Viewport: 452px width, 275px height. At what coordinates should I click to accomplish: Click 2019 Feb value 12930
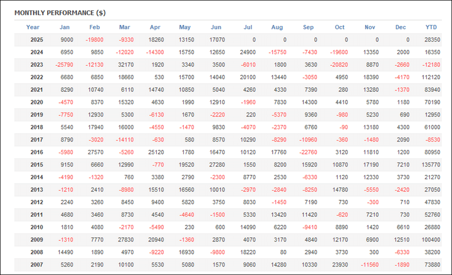tap(95, 114)
